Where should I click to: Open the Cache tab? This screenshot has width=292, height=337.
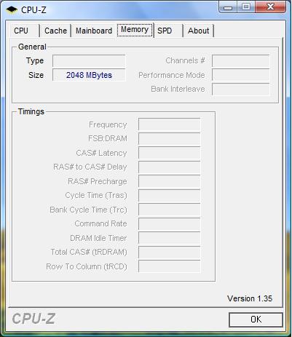click(55, 31)
